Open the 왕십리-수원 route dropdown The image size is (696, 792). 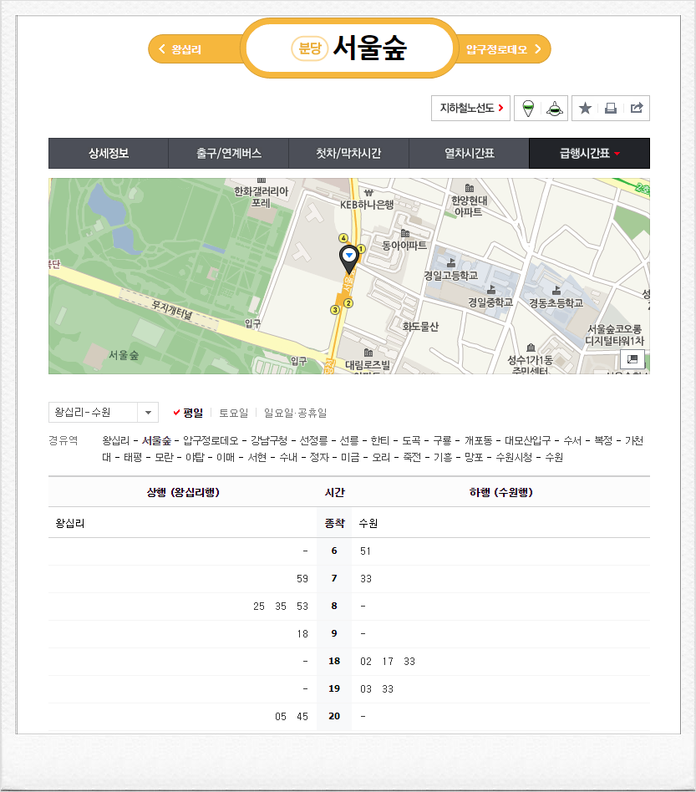[104, 412]
